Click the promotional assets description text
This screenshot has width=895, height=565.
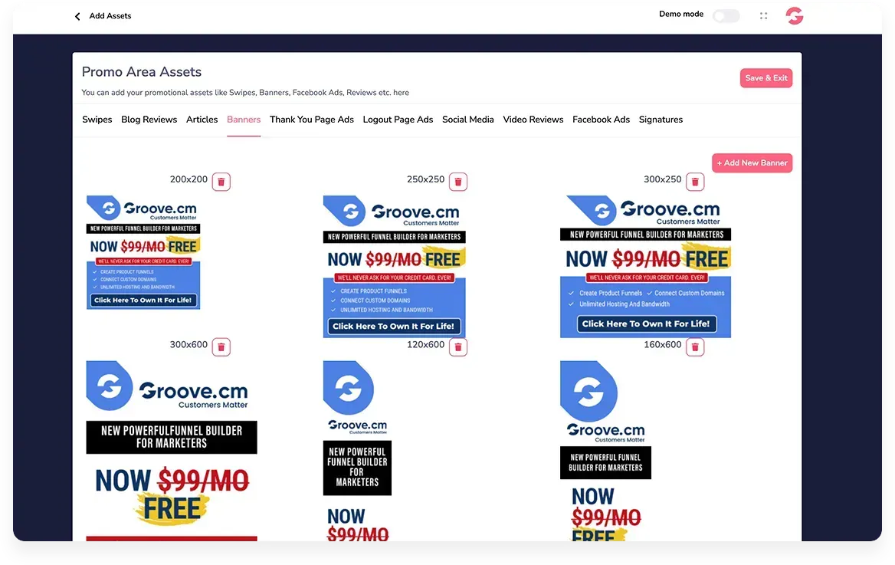point(245,93)
